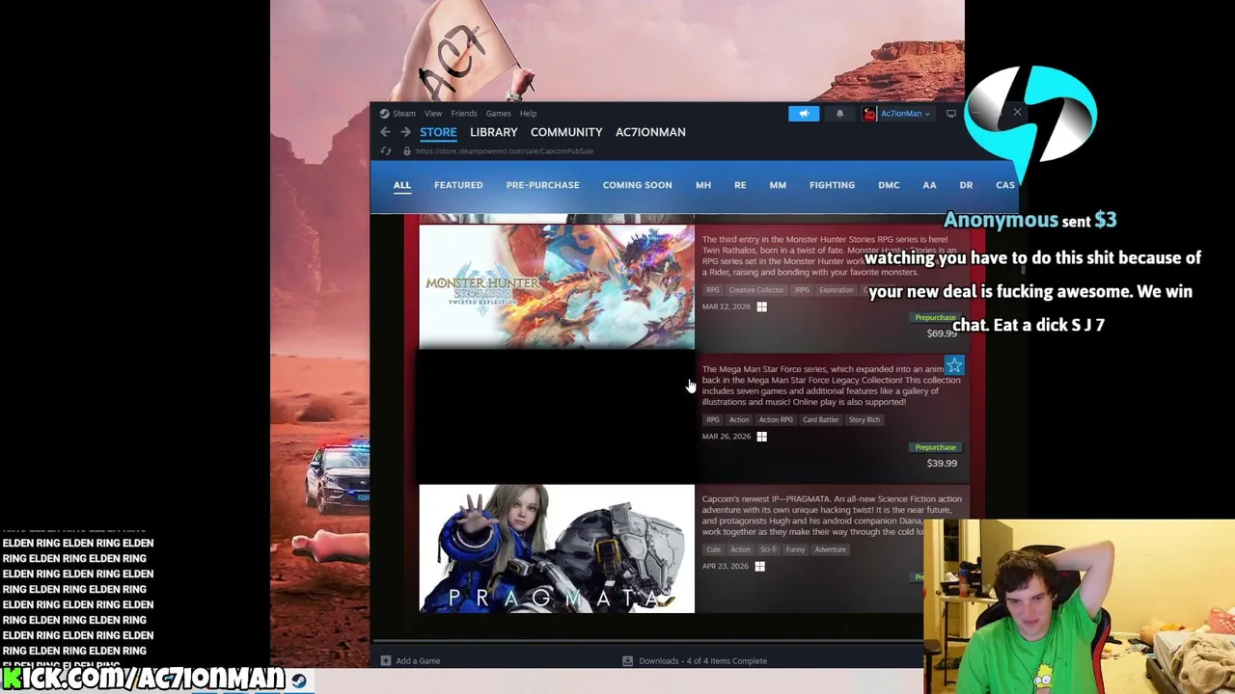The image size is (1235, 694).
Task: Click the Sci-fi tag on PRAGMATA
Action: [767, 550]
